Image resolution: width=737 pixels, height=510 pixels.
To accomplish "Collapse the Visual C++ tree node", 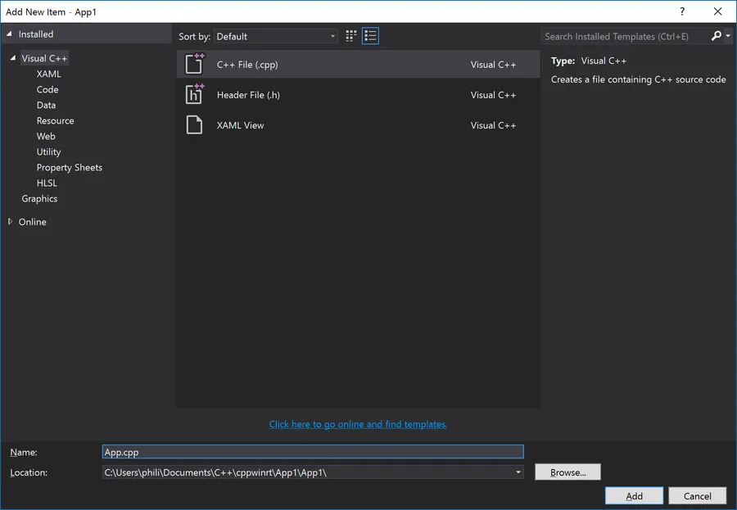I will click(x=12, y=58).
